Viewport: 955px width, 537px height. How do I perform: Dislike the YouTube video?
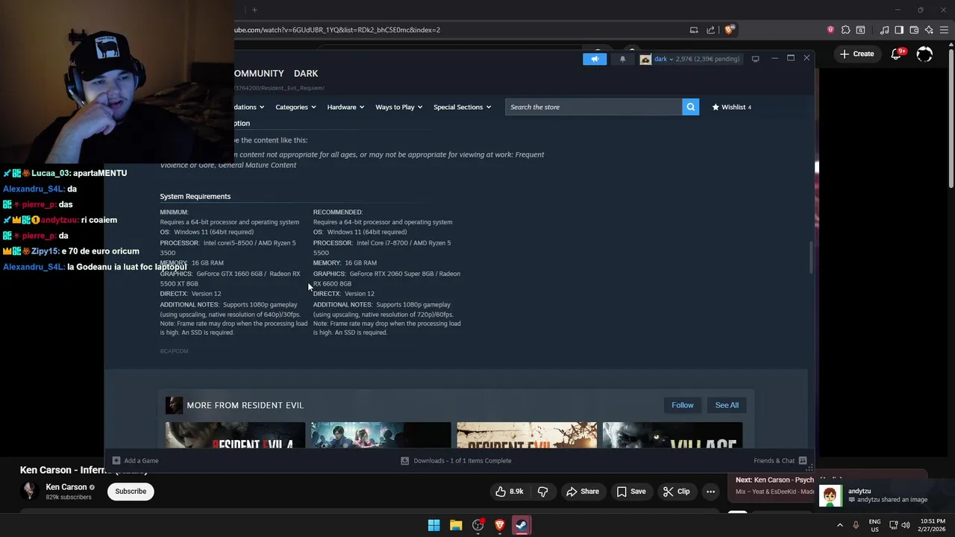pyautogui.click(x=543, y=492)
